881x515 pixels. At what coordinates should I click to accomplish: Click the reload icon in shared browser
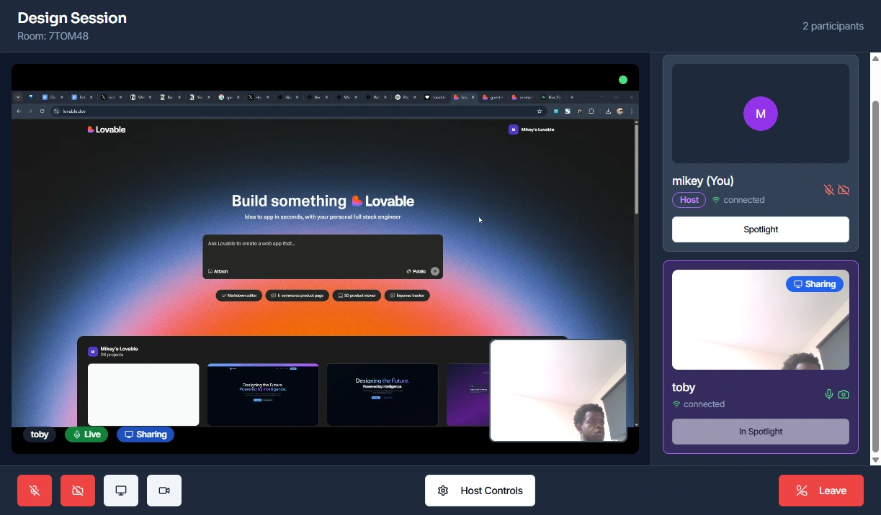coord(43,111)
